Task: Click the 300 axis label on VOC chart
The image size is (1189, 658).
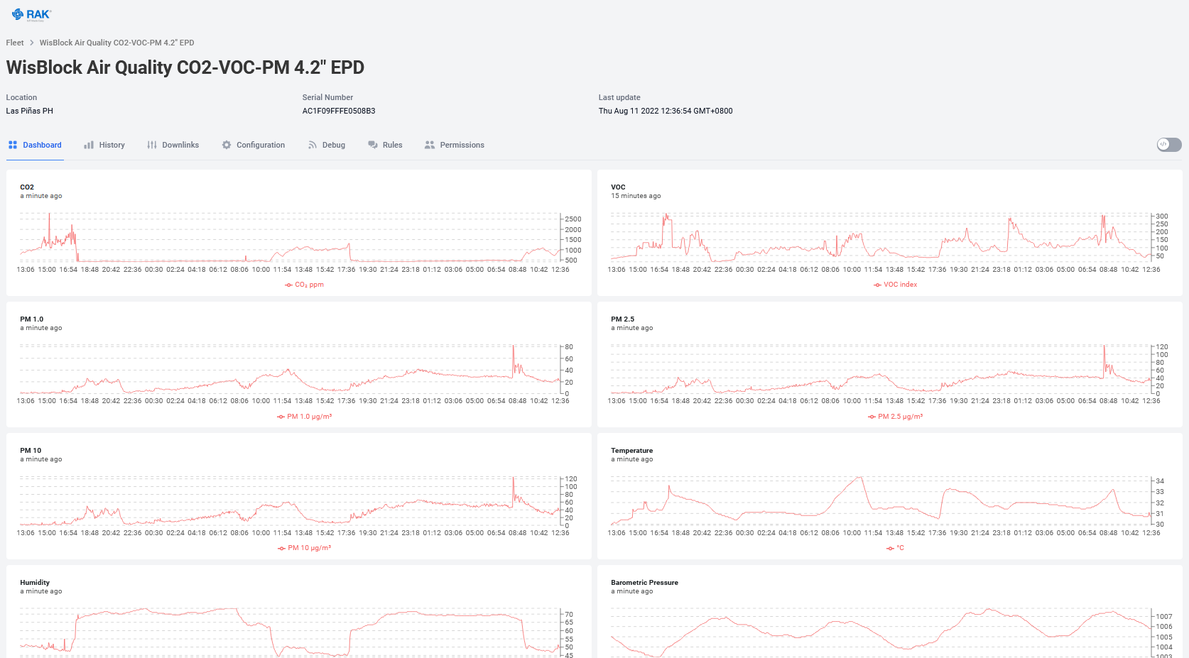Action: 1162,216
